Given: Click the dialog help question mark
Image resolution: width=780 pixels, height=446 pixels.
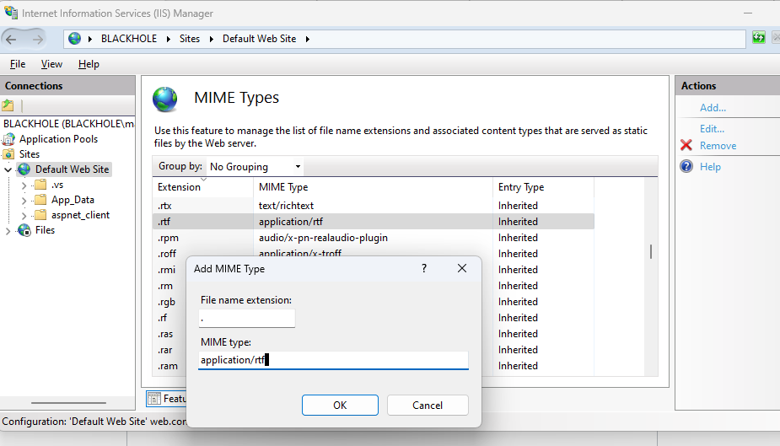Looking at the screenshot, I should [x=424, y=268].
